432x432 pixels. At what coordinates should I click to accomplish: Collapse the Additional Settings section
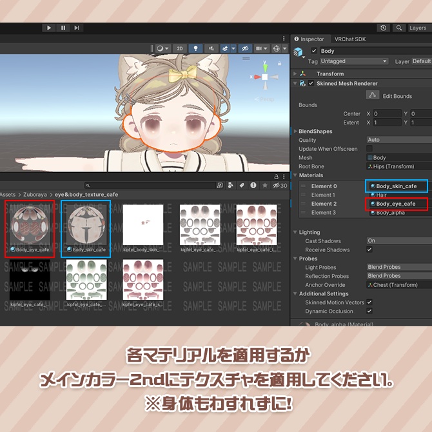tap(295, 293)
